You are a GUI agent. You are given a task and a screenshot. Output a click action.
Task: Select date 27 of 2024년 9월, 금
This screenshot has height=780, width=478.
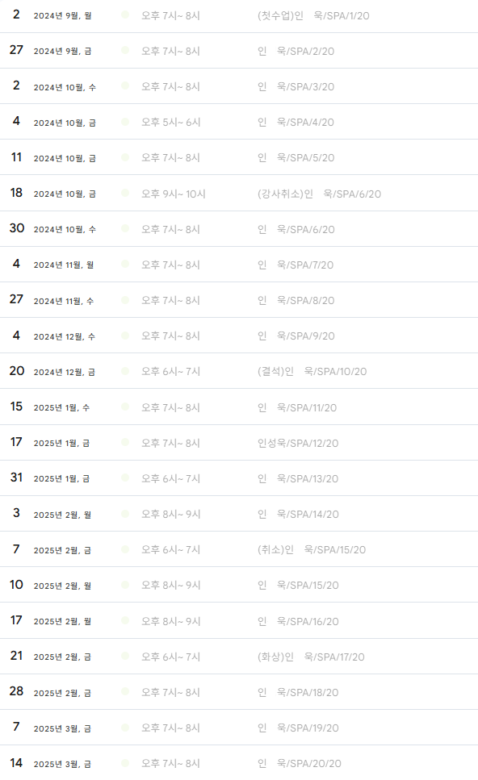(16, 50)
